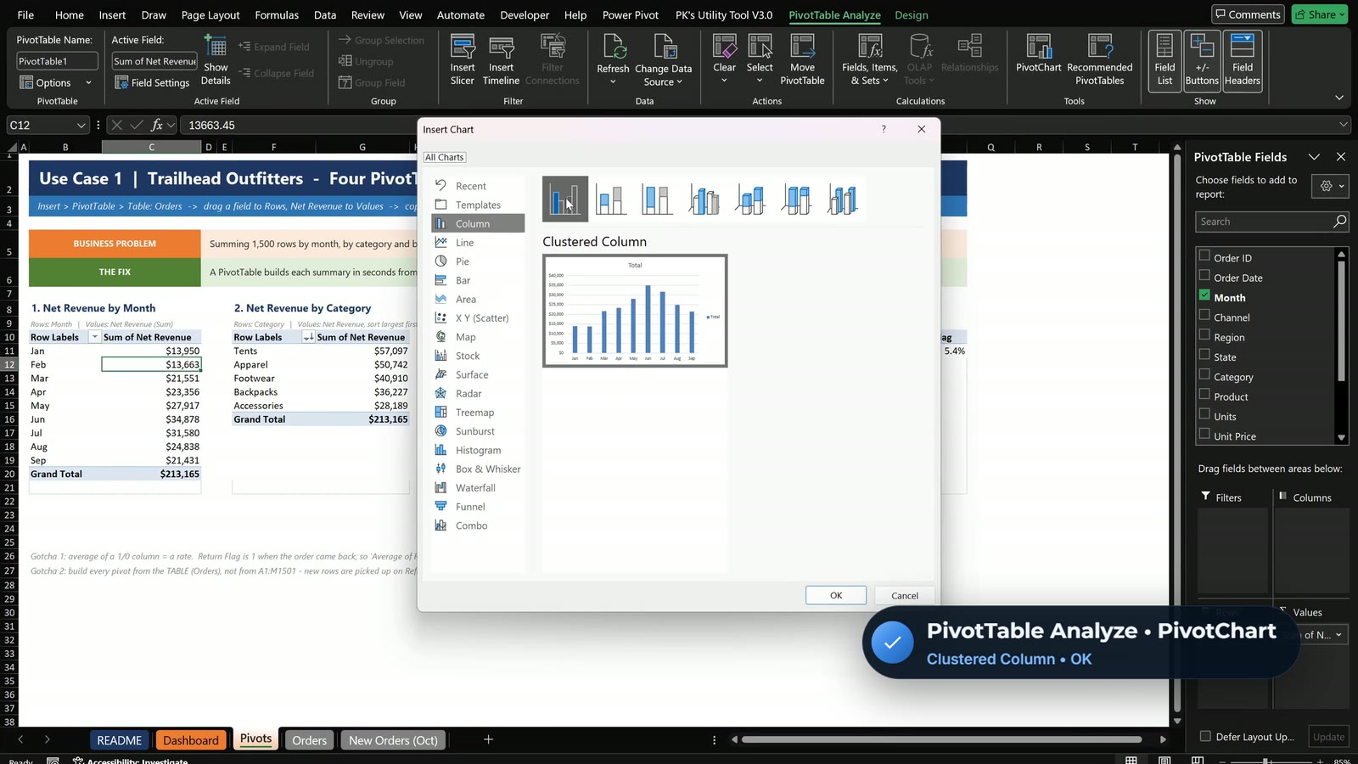Screen dimensions: 1358x764
Task: Click the Insert Slicer icon
Action: (463, 59)
